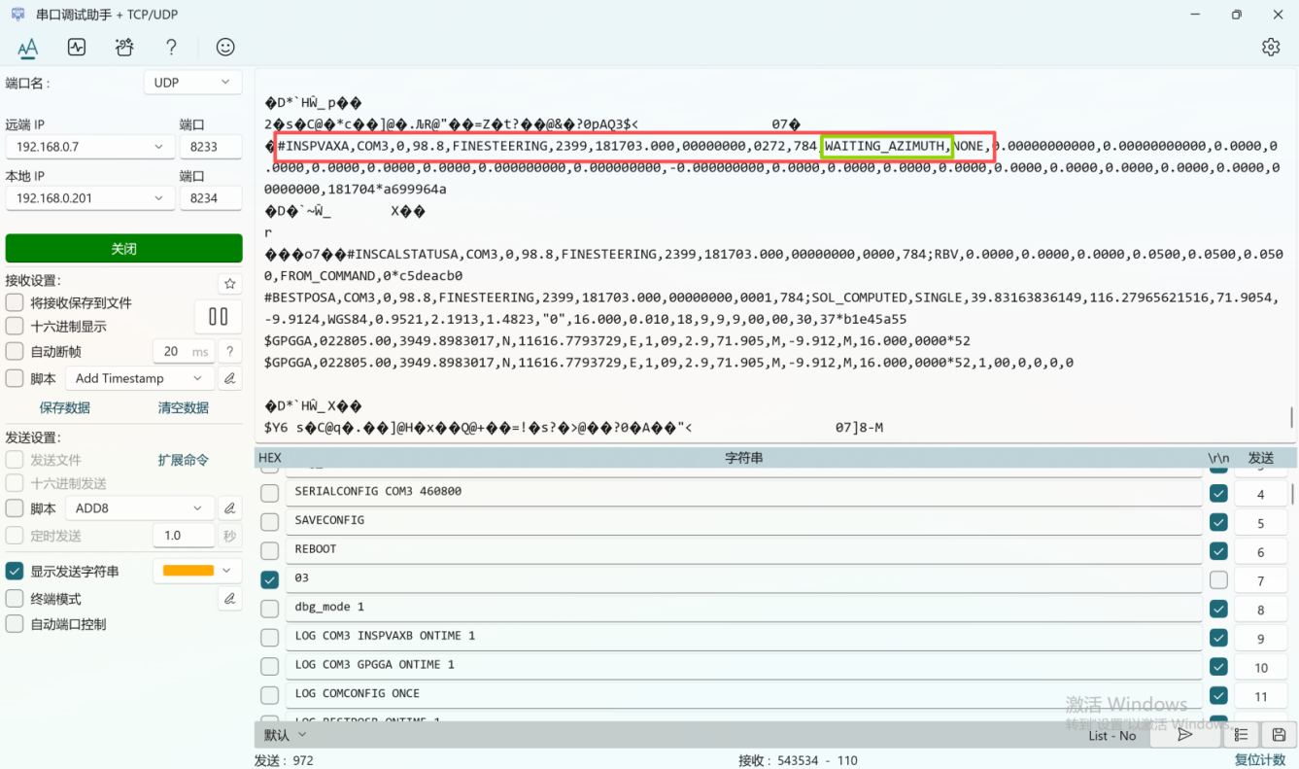Screen dimensions: 1299x769
Task: Click the text mode AA icon
Action: click(27, 47)
